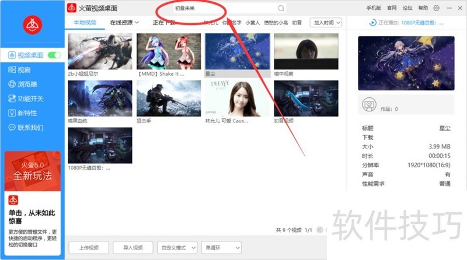Image resolution: width=467 pixels, height=260 pixels.
Task: Click the firefly logo in the sidebar
Action: coord(33,25)
